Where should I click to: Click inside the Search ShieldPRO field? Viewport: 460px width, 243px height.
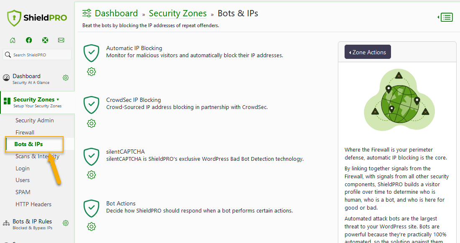[x=37, y=54]
